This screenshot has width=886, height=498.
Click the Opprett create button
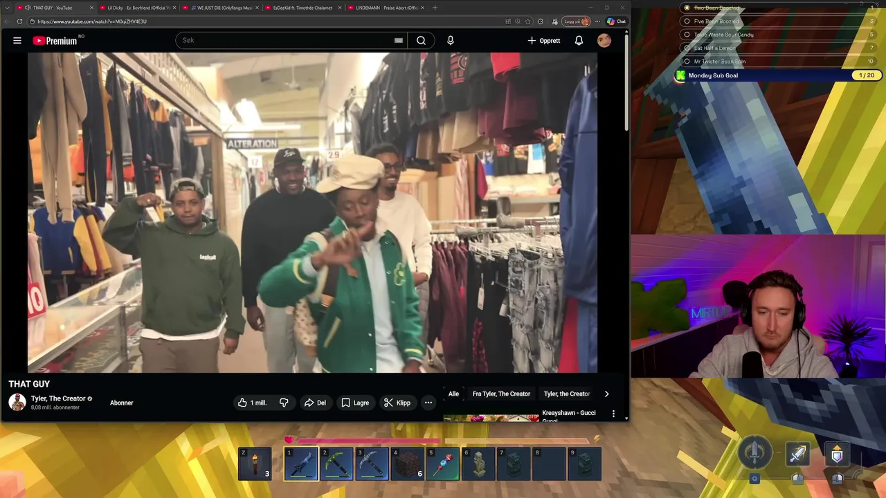544,41
